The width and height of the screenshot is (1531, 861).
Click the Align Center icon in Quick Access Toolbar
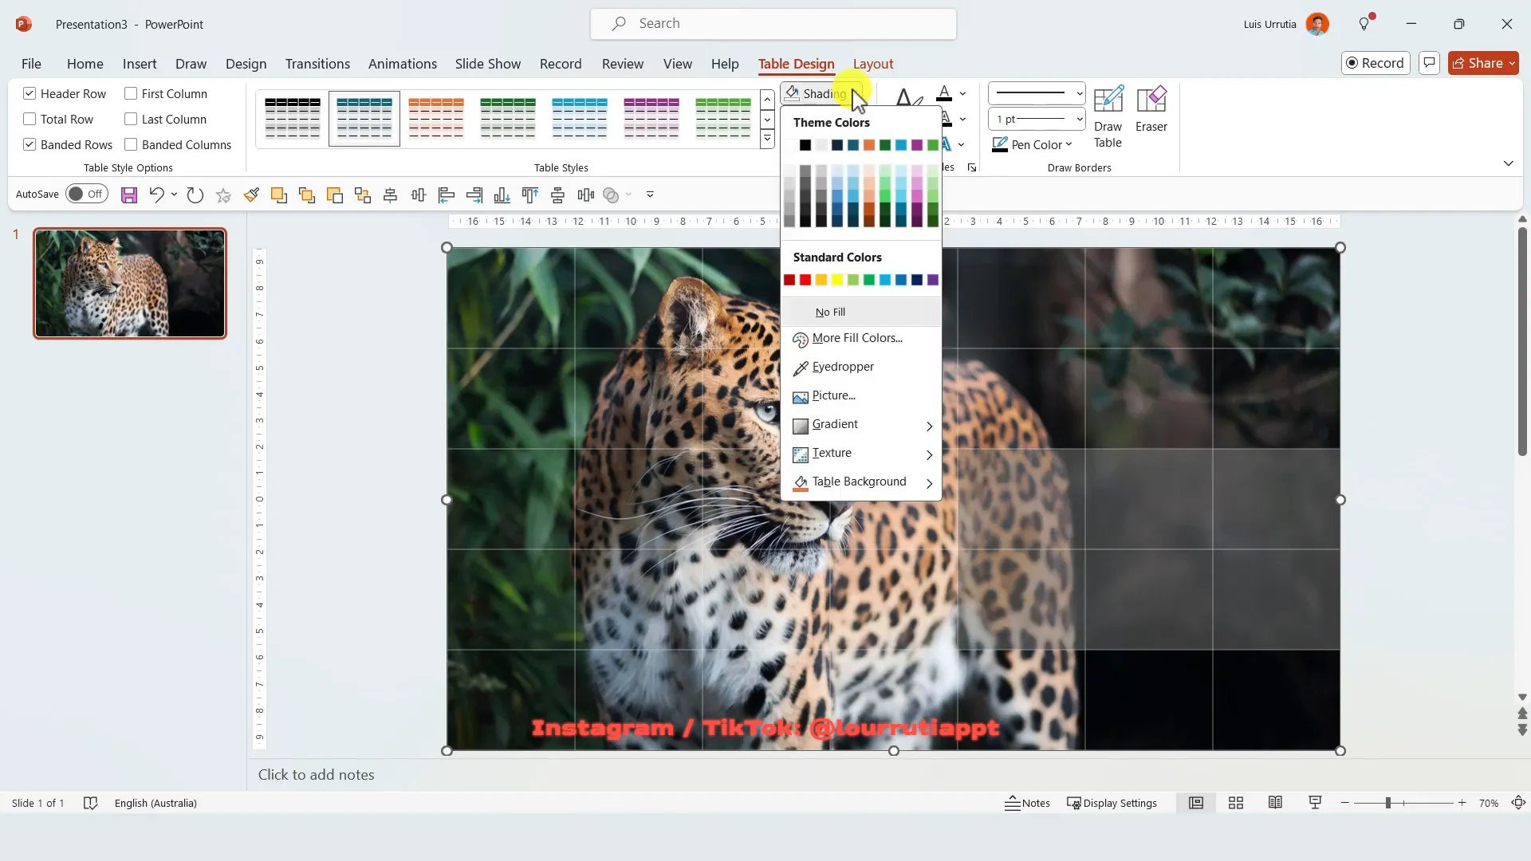(391, 195)
